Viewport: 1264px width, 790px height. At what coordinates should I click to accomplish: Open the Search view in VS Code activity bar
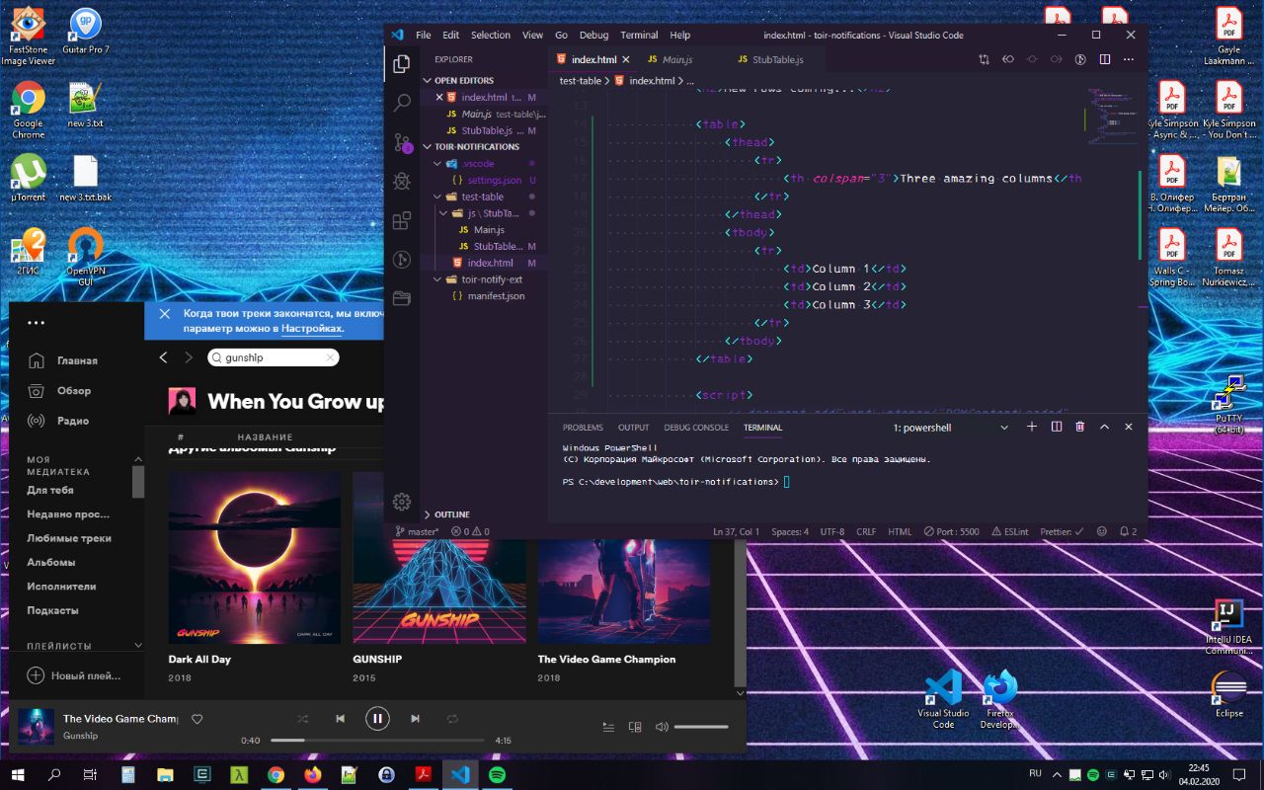pos(402,103)
